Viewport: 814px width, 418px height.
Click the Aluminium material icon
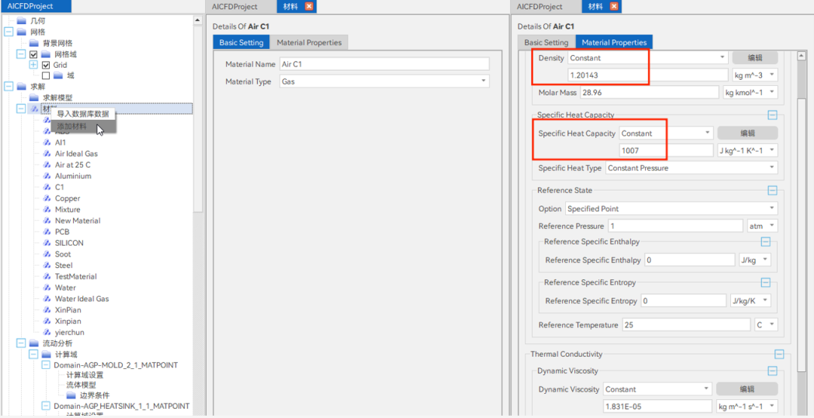(47, 175)
